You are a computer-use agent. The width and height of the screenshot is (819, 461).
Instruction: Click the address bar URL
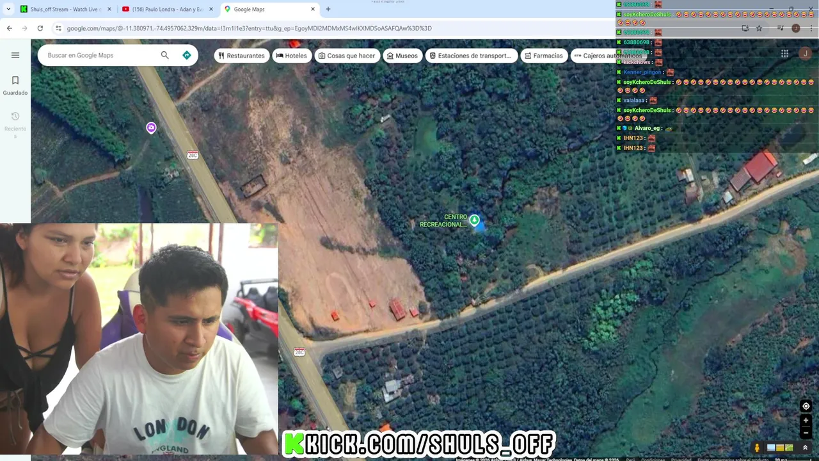tap(249, 28)
